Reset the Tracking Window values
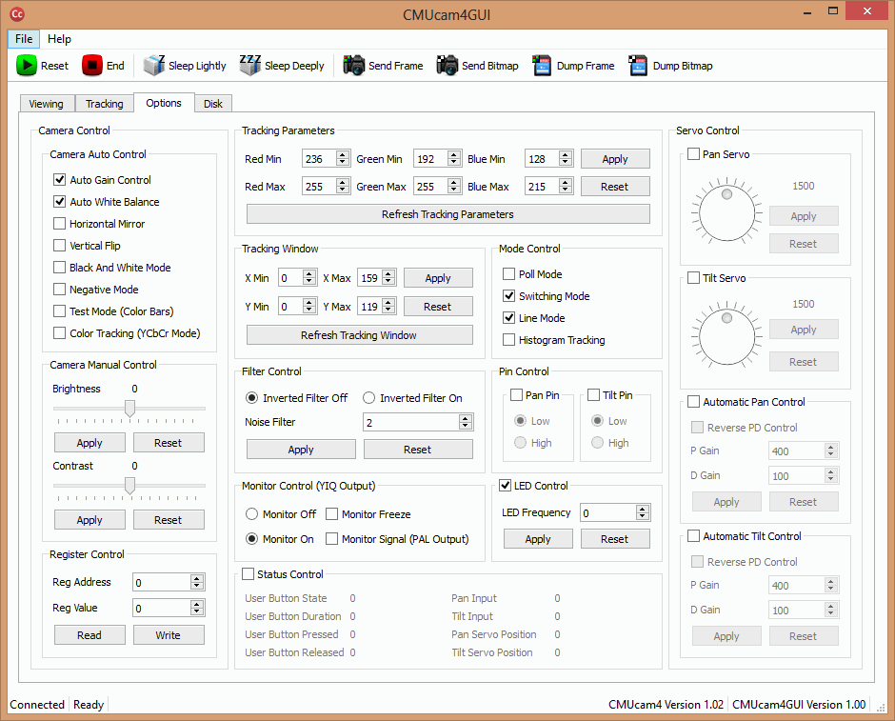Screen dimensions: 895x721 pos(438,307)
